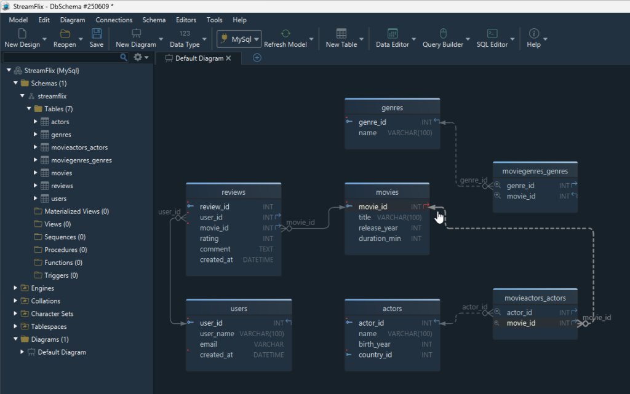Create a table with New Table icon
Viewport: 630px width, 394px height.
click(x=341, y=34)
